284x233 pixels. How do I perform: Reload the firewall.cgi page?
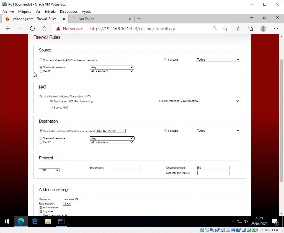coord(32,29)
